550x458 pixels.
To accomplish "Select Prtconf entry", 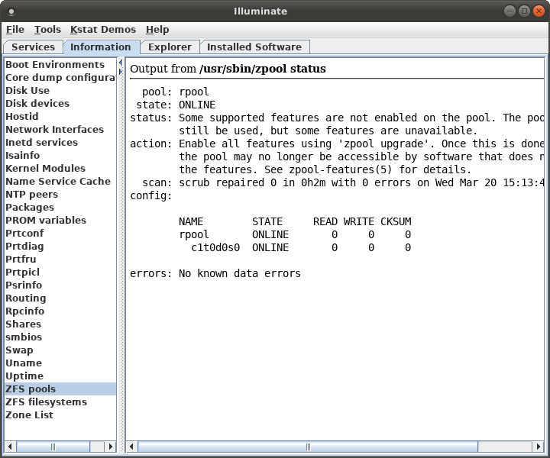I will point(60,233).
